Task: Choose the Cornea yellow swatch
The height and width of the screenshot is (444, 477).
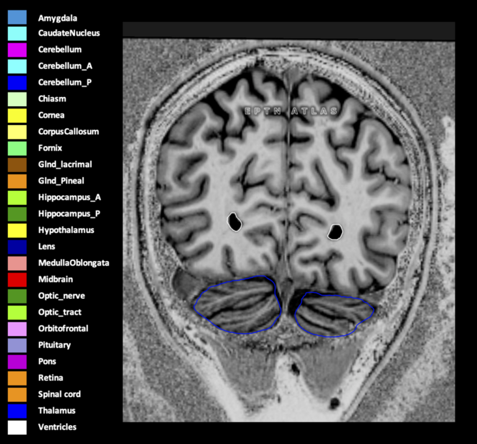Action: pyautogui.click(x=17, y=116)
